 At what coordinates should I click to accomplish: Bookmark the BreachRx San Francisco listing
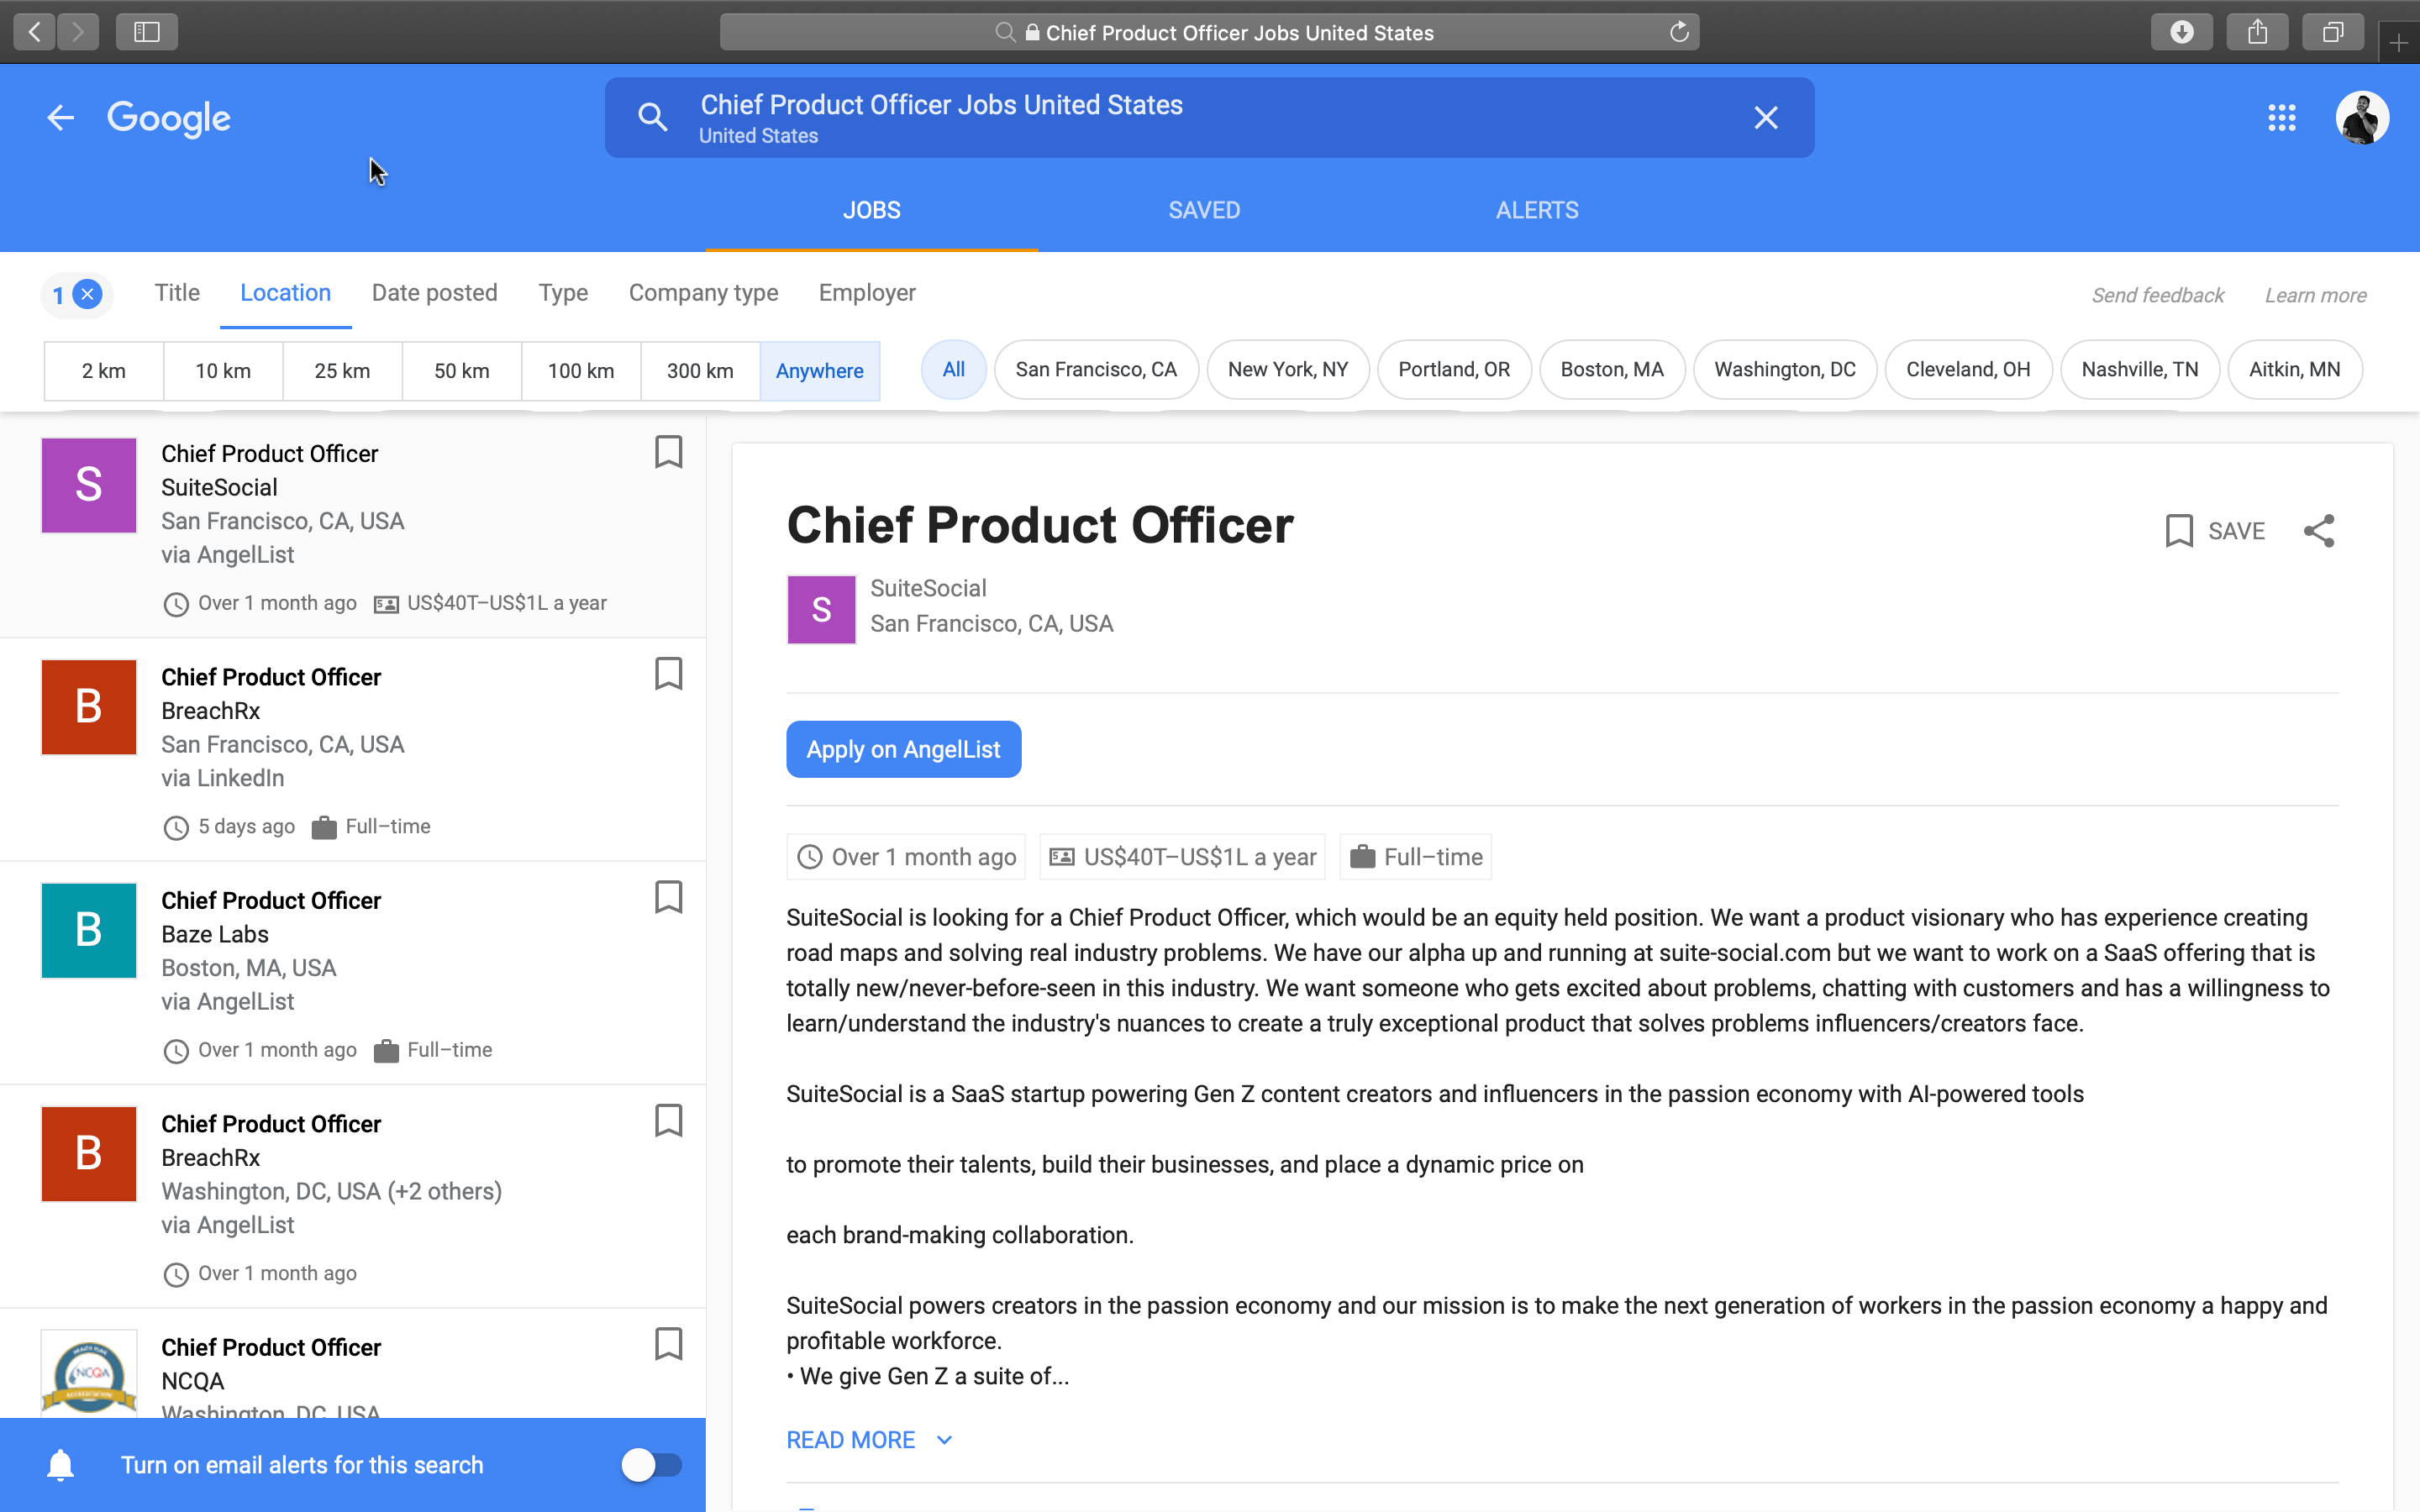coord(668,673)
